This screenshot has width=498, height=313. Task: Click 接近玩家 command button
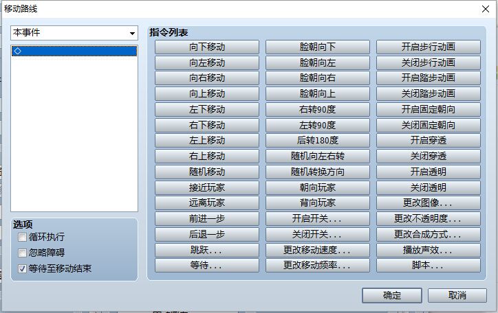207,187
